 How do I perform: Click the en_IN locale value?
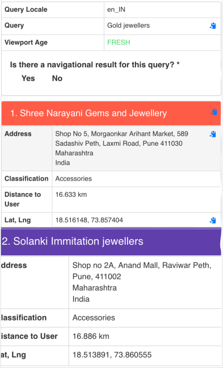pos(116,9)
